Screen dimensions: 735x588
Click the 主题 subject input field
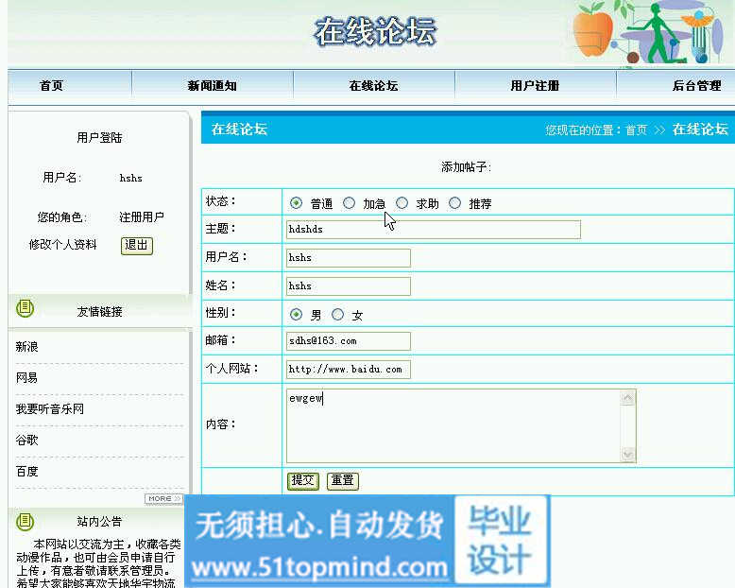[433, 230]
